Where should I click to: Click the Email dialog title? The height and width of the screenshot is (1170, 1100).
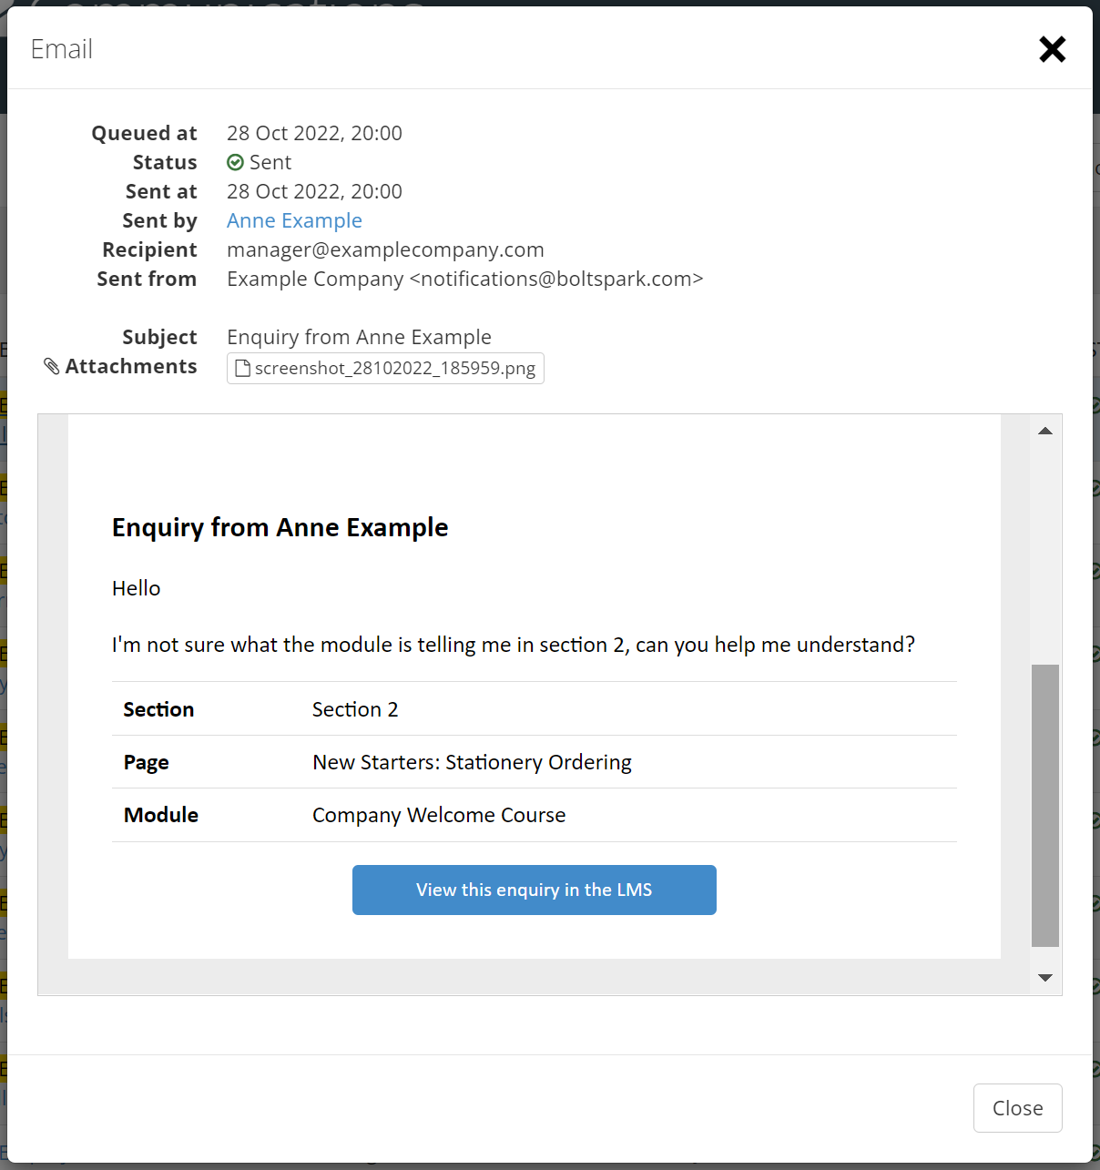coord(62,49)
